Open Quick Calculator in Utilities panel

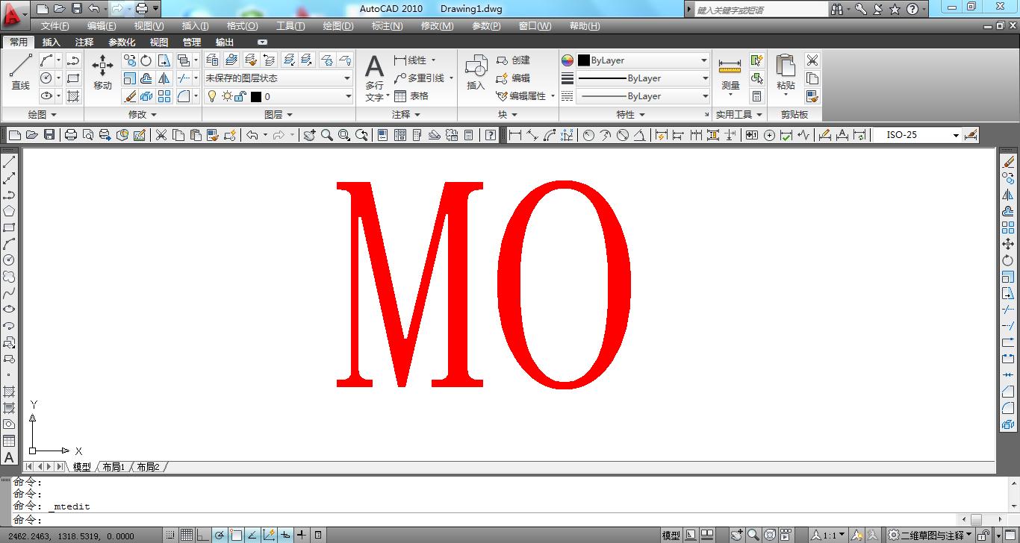(x=757, y=96)
